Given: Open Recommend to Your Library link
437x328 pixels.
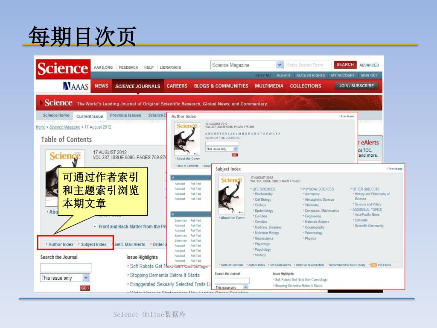Looking at the screenshot, I should click(x=347, y=265).
